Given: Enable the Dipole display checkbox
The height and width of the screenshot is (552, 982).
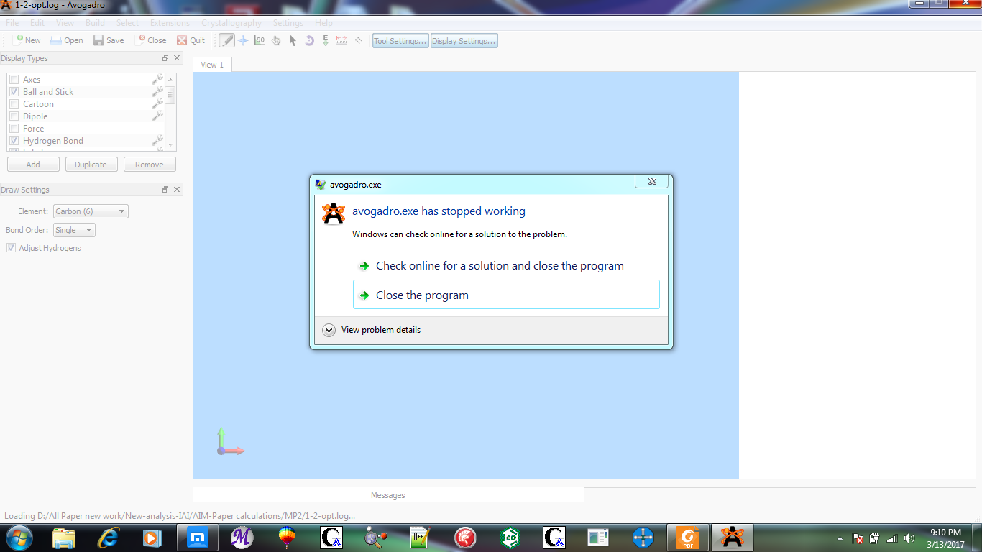Looking at the screenshot, I should (14, 116).
